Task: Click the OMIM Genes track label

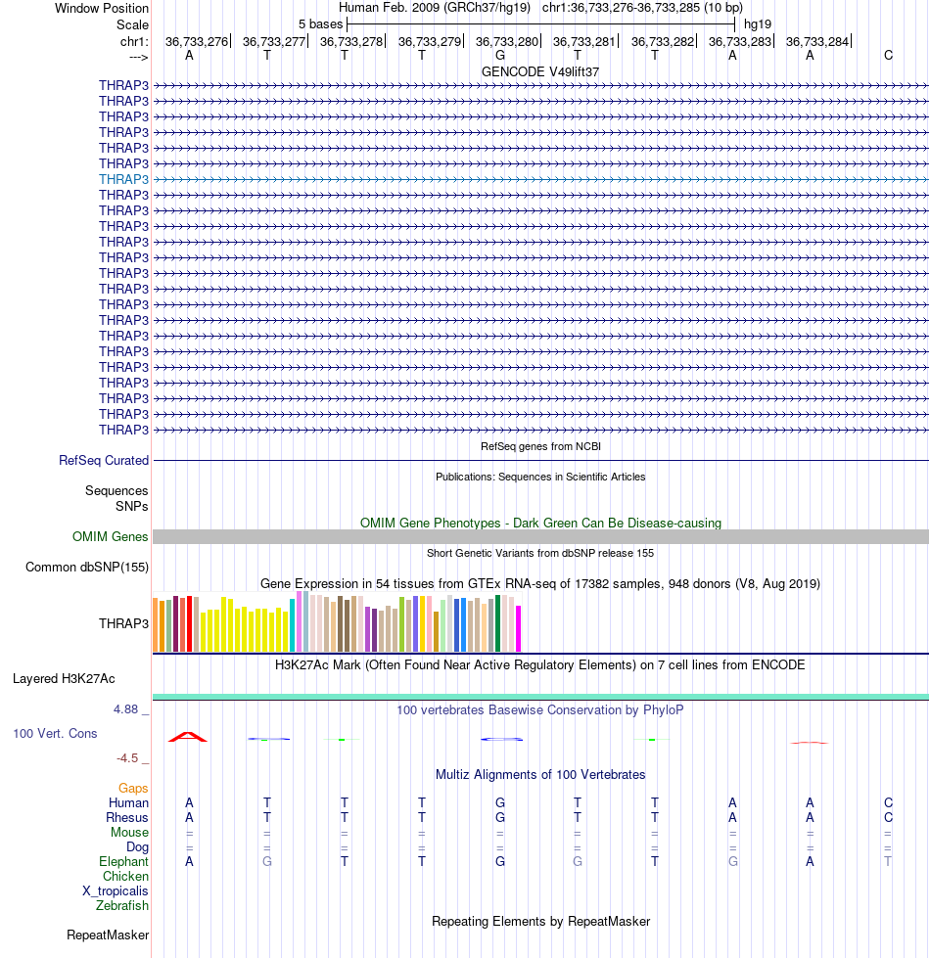Action: (110, 536)
